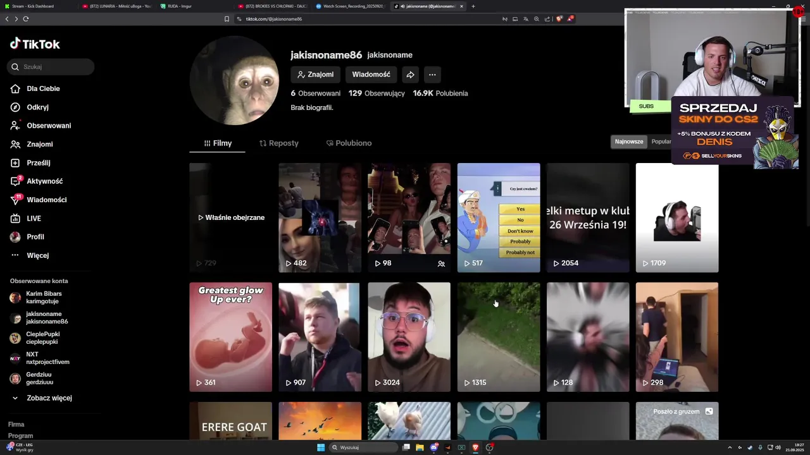Open the Akinator video with 517 views

(499, 217)
